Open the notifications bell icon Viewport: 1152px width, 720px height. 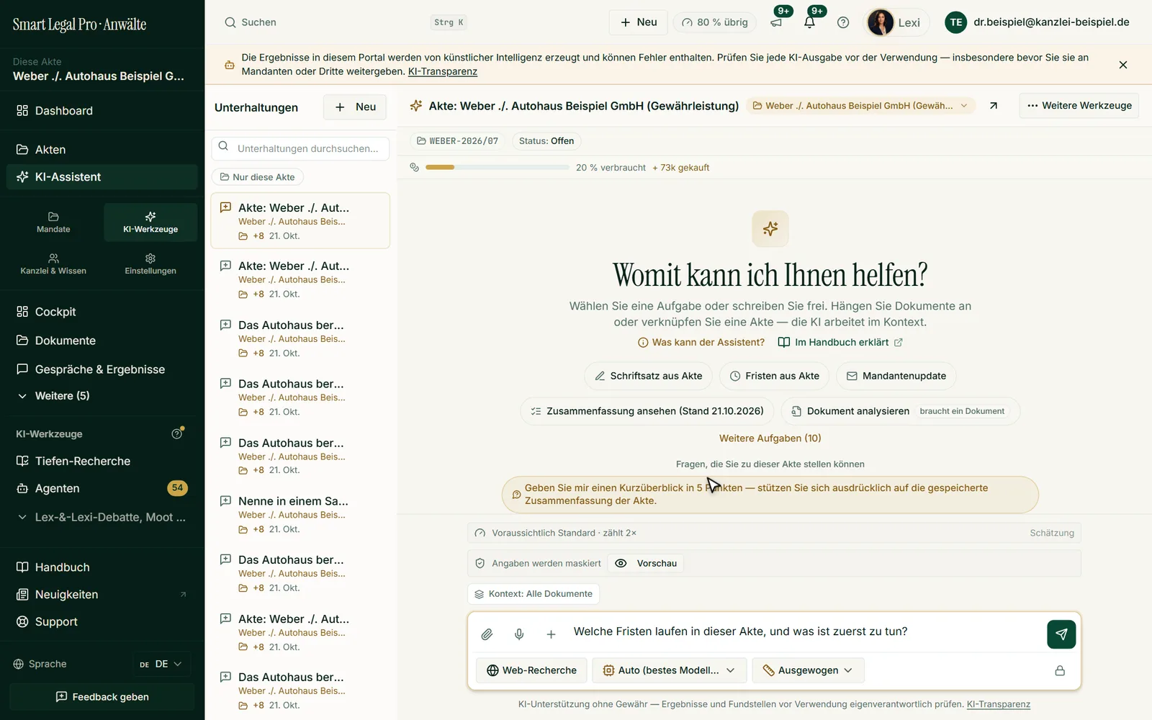pos(809,22)
